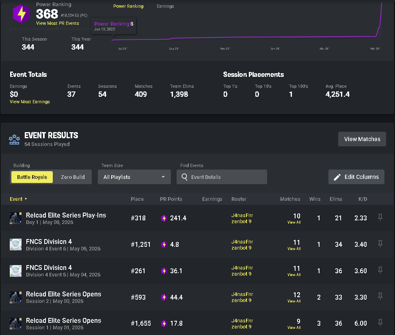Image resolution: width=395 pixels, height=335 pixels.
Task: Pin the FNCS Division 4 Event 5 row
Action: [380, 270]
